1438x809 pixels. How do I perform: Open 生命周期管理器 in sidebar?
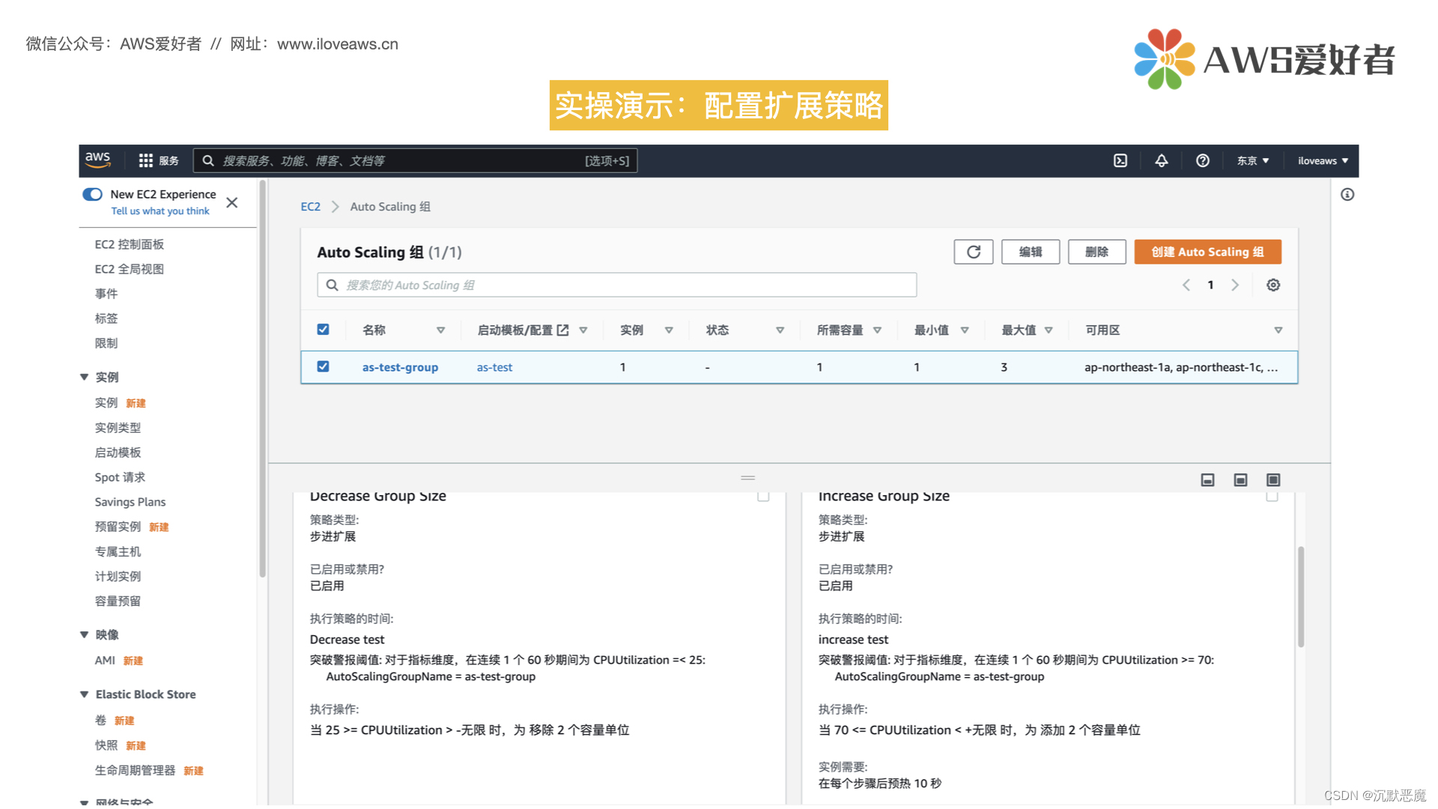tap(135, 770)
